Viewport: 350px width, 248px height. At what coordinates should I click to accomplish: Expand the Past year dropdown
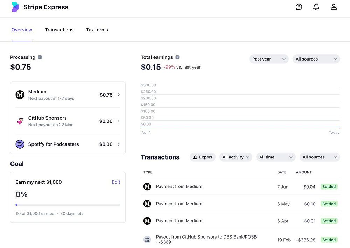pyautogui.click(x=268, y=59)
